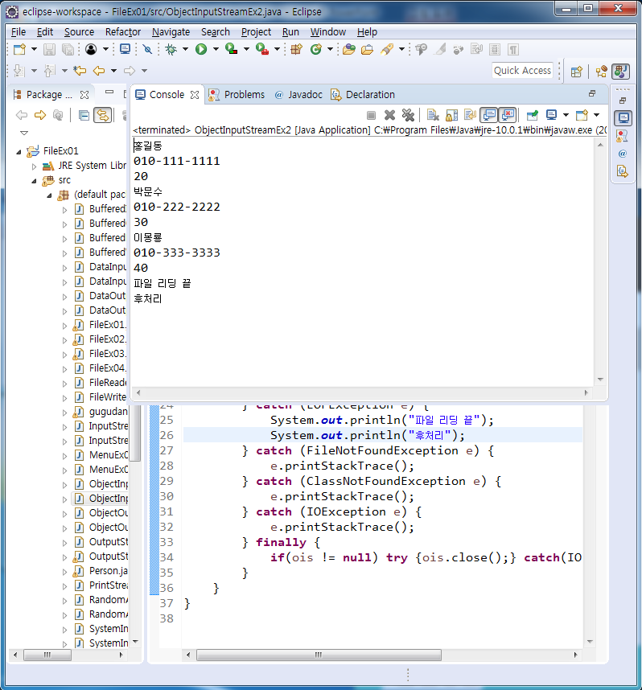Click the Open Task folder icon
Screen dimensions: 642x690
[x=367, y=49]
